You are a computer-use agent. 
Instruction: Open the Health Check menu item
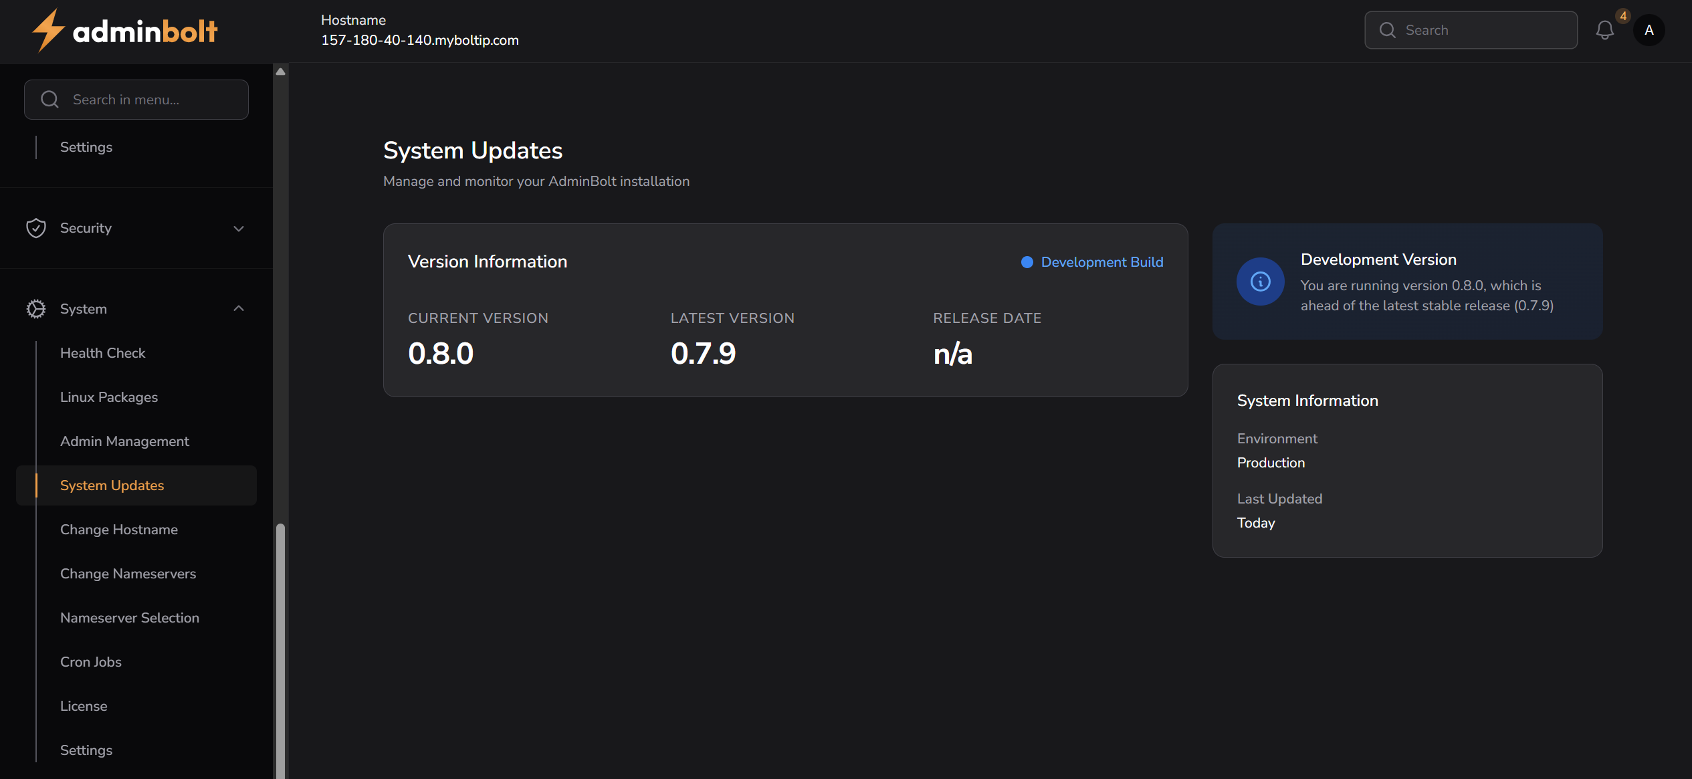(x=102, y=352)
